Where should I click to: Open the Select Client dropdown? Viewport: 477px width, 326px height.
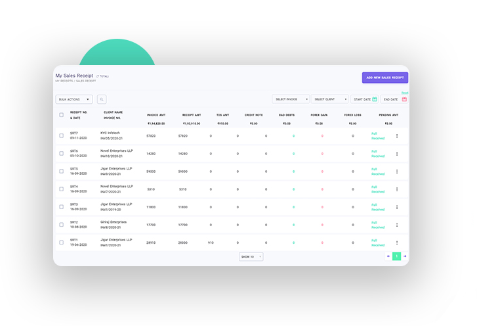tap(329, 99)
